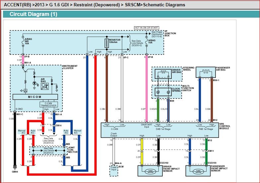Click the Crash Output label
260x183 pixels.
click(x=114, y=134)
